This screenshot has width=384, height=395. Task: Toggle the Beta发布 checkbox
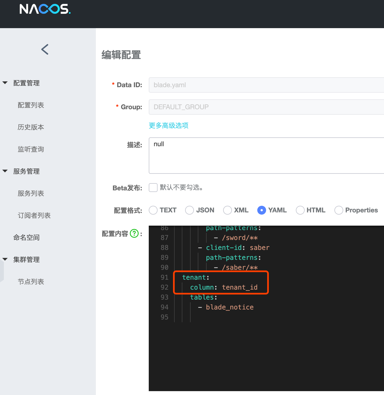coord(153,188)
